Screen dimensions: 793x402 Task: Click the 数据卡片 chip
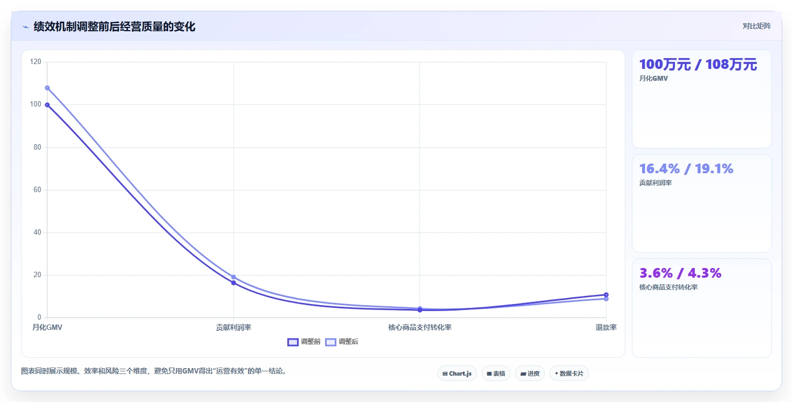coord(569,373)
